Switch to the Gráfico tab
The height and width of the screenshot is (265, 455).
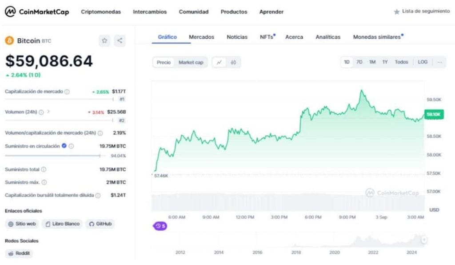pyautogui.click(x=168, y=37)
